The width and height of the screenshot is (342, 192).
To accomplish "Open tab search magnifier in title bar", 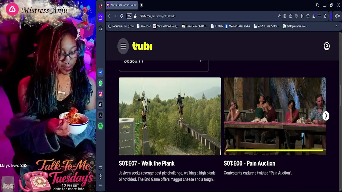I will pos(317,5).
